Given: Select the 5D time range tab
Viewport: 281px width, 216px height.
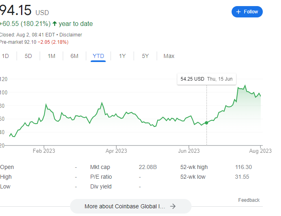Looking at the screenshot, I should click(x=28, y=56).
